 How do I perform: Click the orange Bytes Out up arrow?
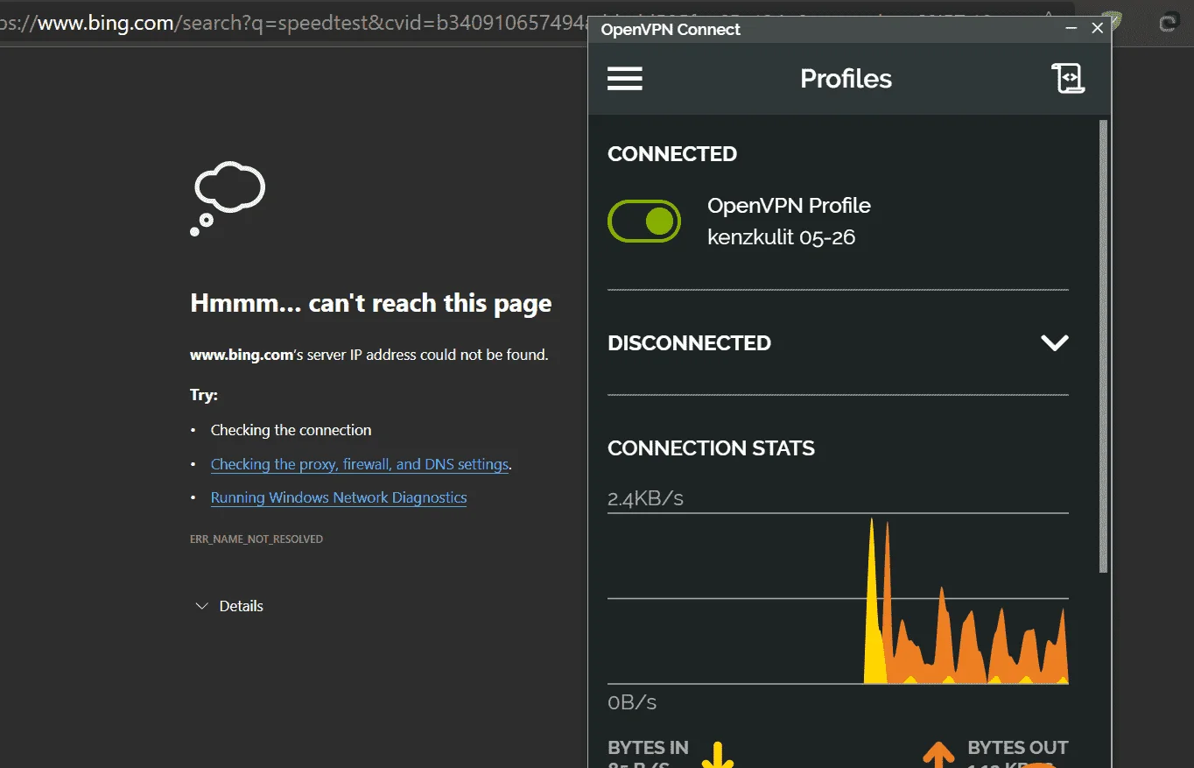[x=938, y=755]
